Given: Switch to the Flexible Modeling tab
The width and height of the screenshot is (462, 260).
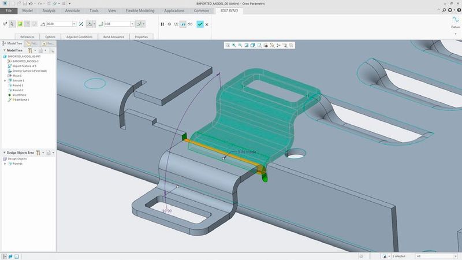Looking at the screenshot, I should 140,10.
